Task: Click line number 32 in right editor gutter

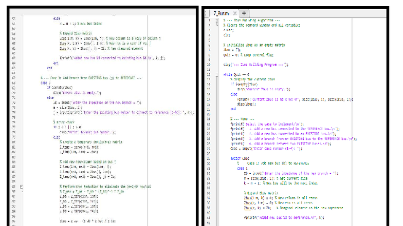Action: (x=209, y=173)
